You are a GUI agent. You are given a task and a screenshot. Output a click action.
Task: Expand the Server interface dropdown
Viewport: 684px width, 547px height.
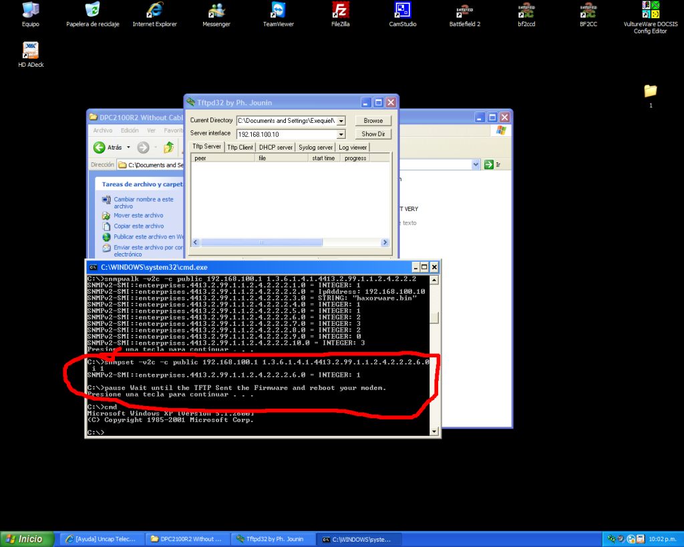tap(341, 134)
